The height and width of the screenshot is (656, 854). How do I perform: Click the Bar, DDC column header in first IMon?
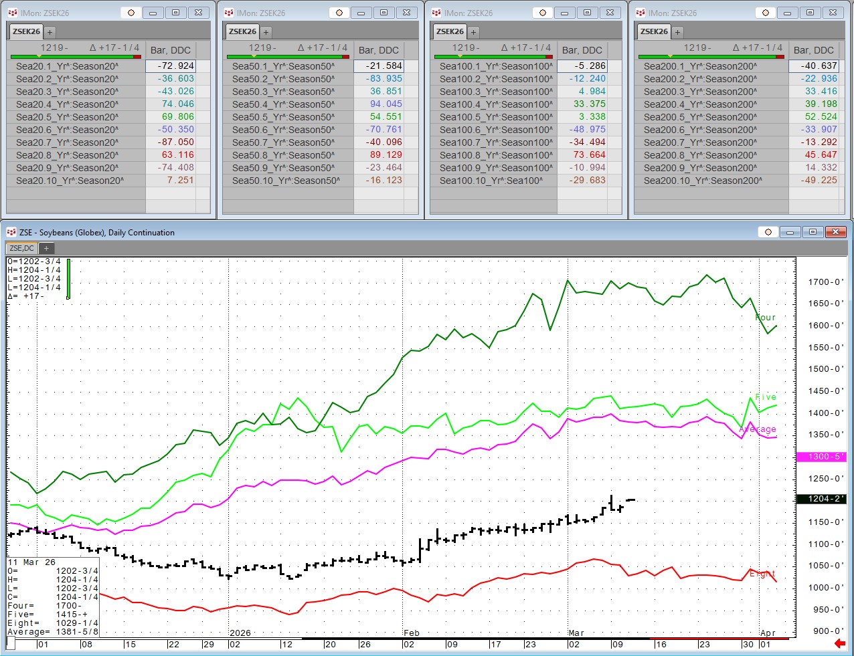[171, 50]
